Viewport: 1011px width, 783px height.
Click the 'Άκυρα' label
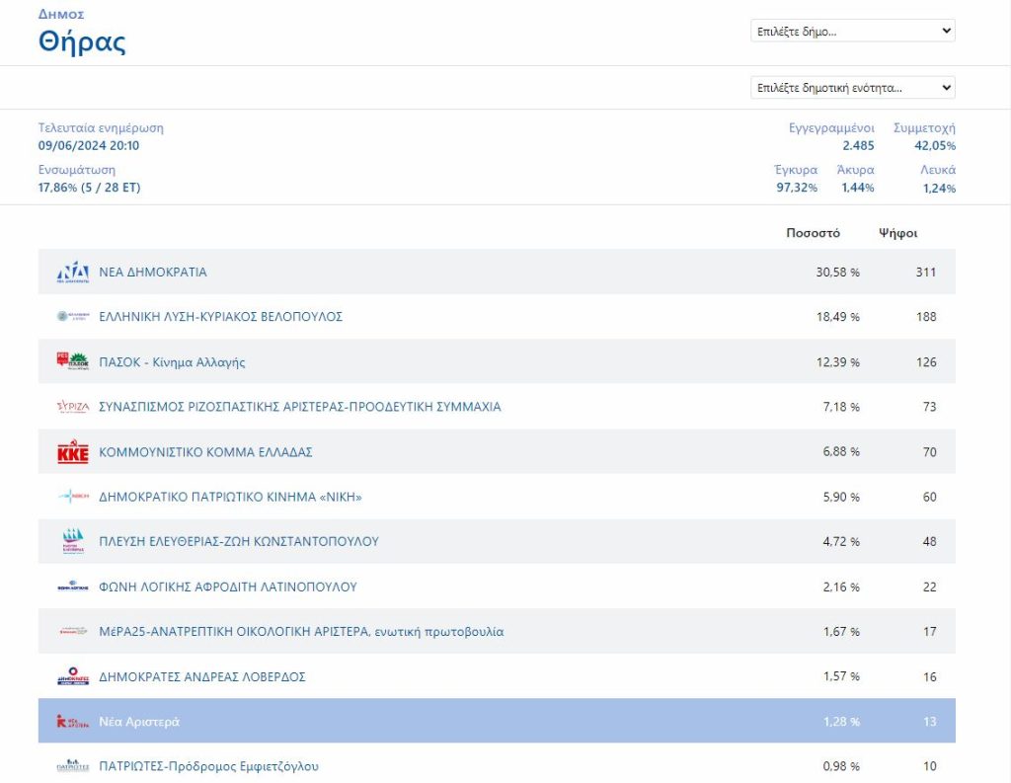(855, 170)
